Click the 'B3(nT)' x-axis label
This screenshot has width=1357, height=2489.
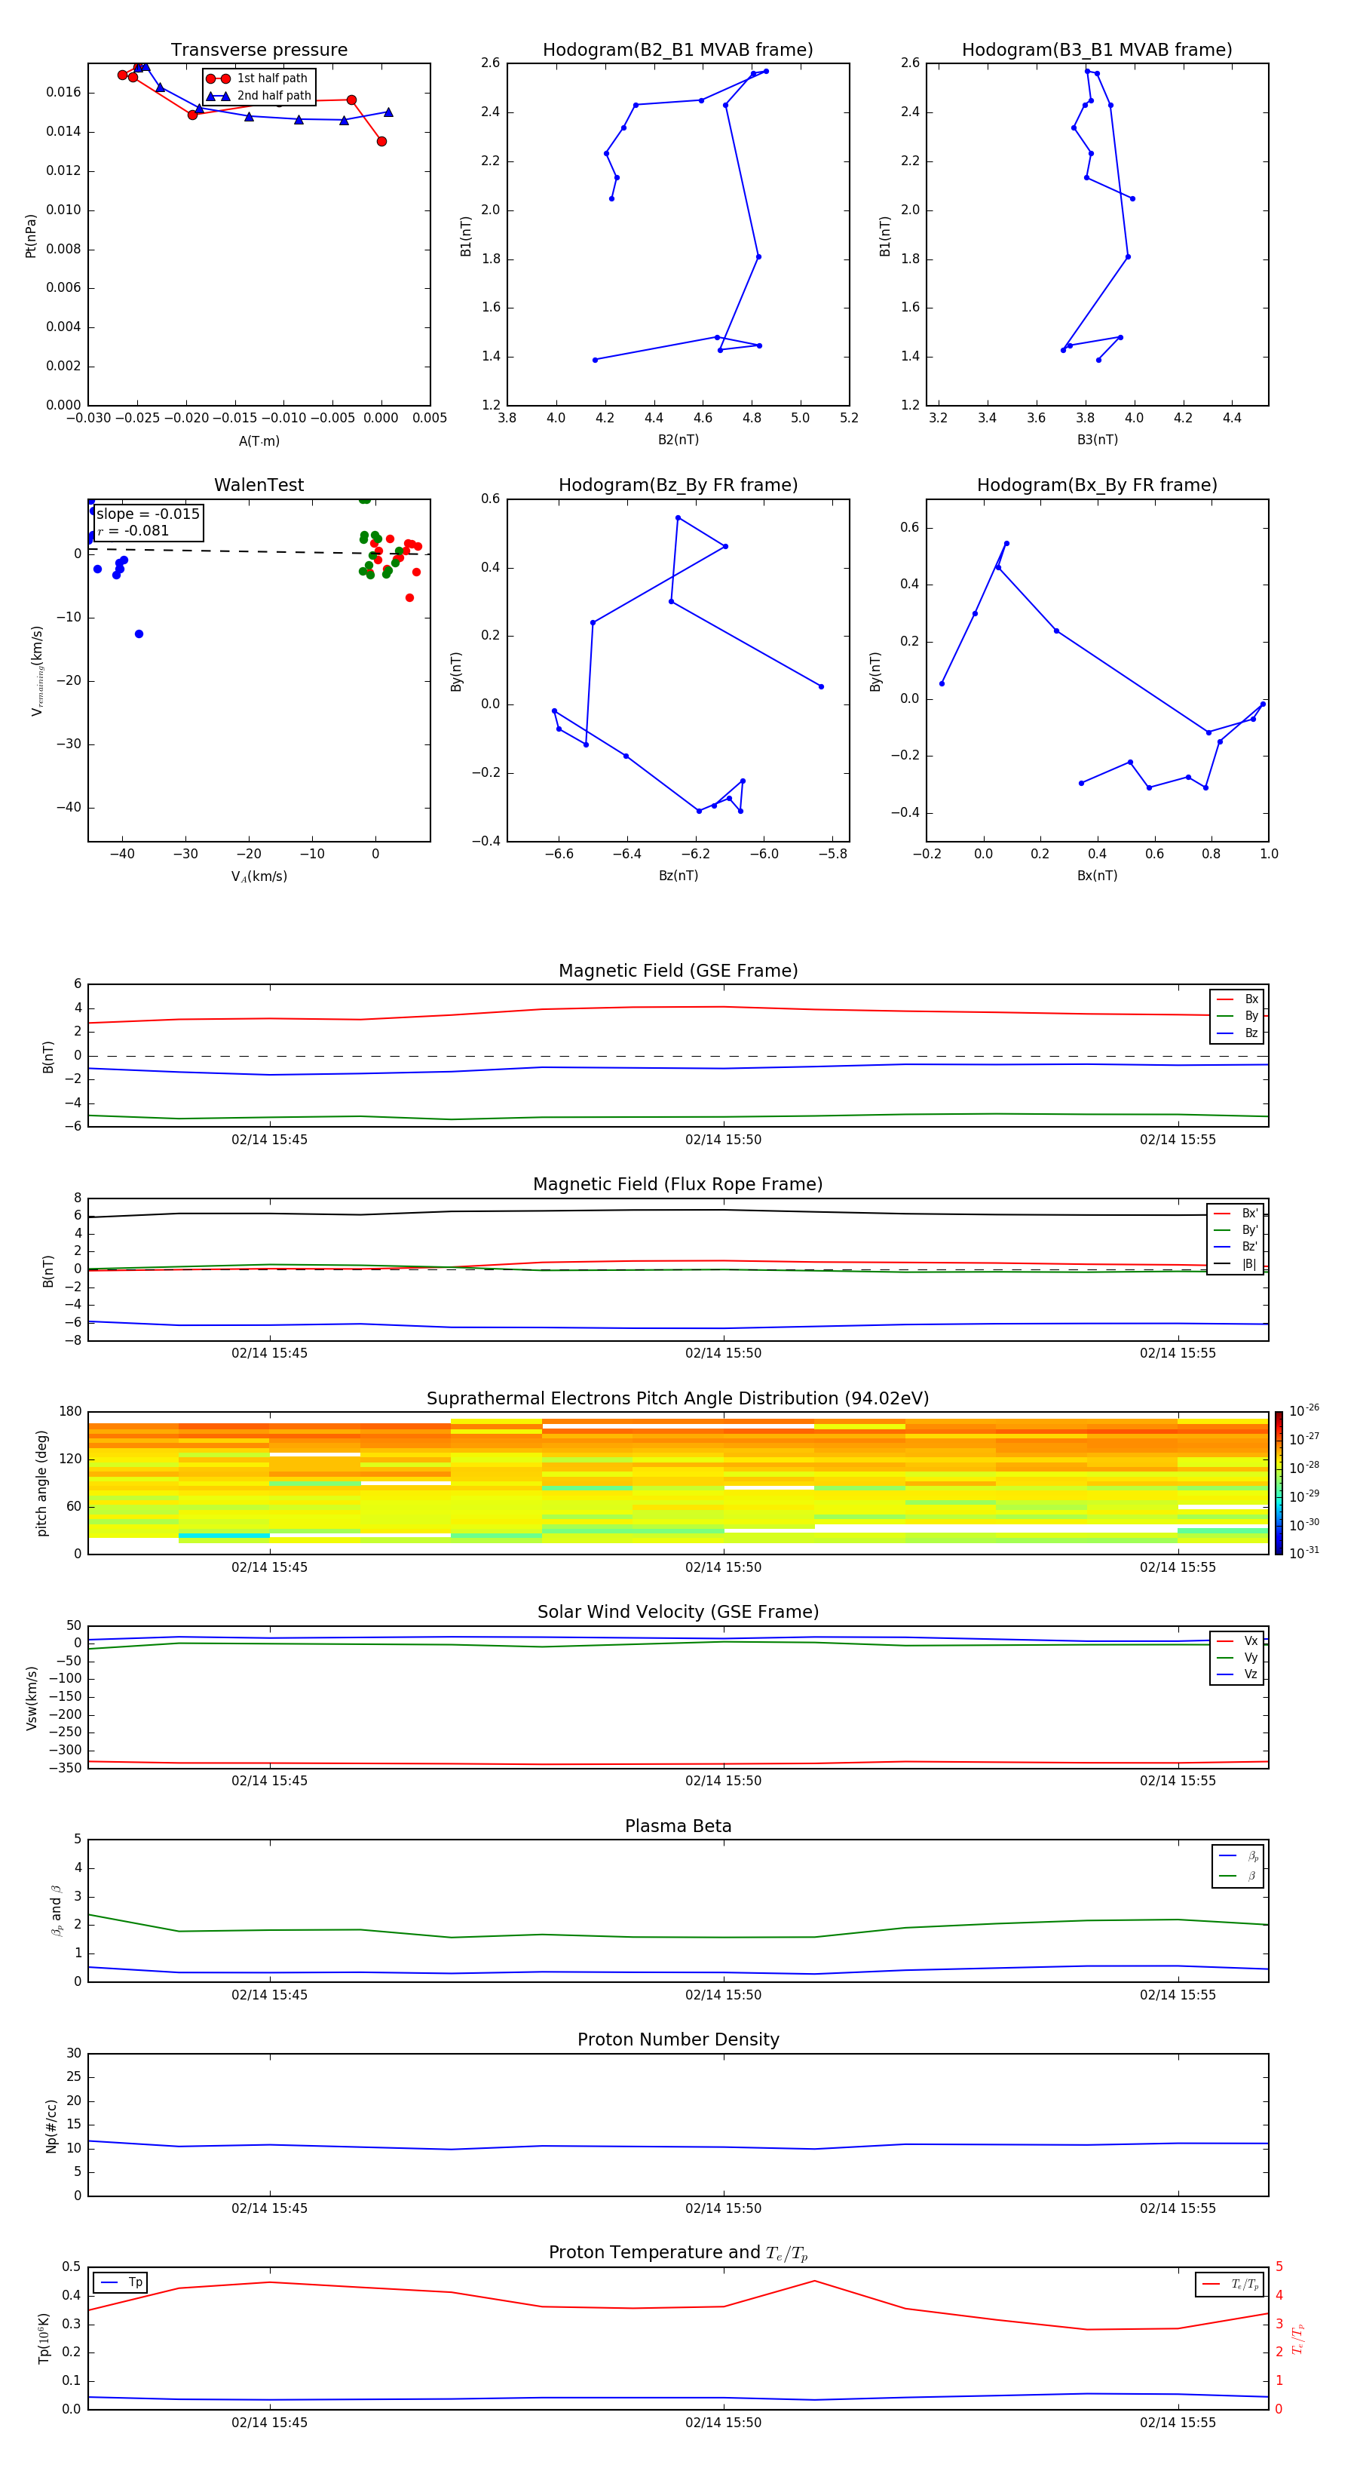click(x=1097, y=440)
